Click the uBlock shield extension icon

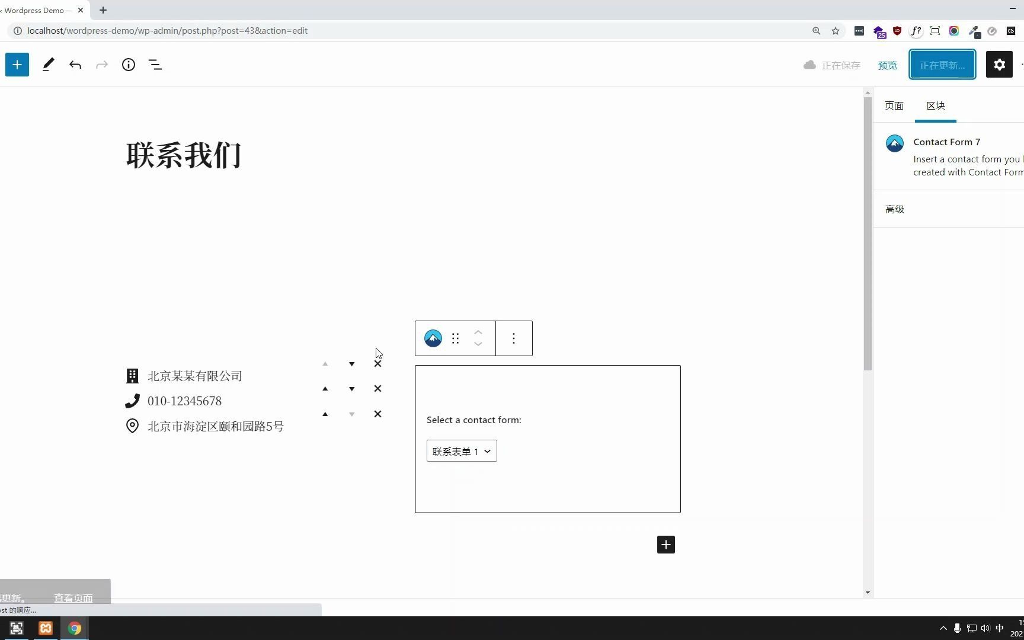(897, 31)
